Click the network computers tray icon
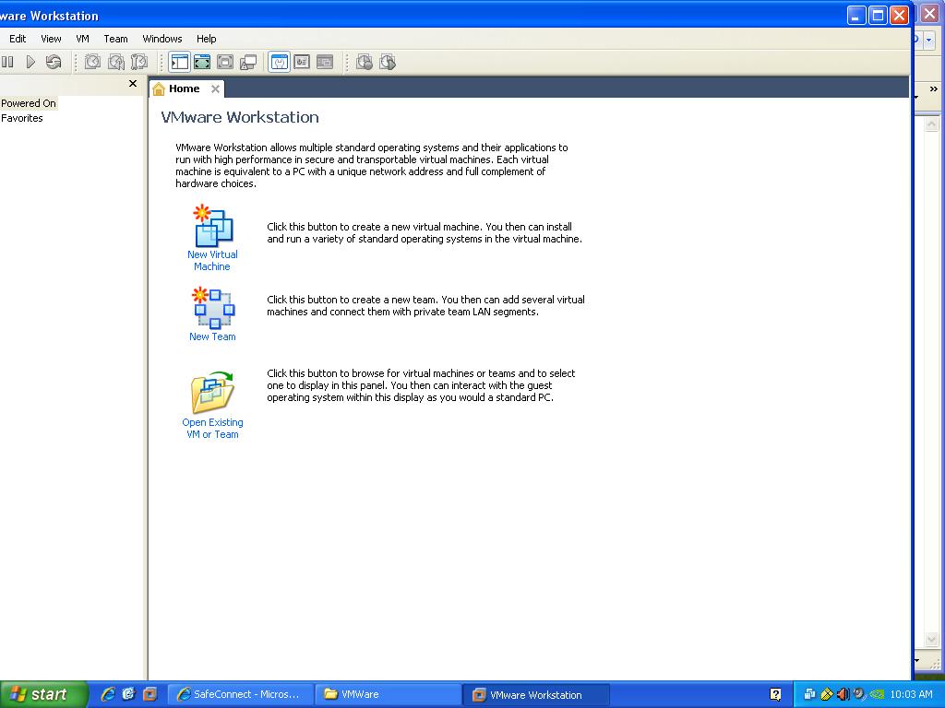The width and height of the screenshot is (945, 708). 809,694
